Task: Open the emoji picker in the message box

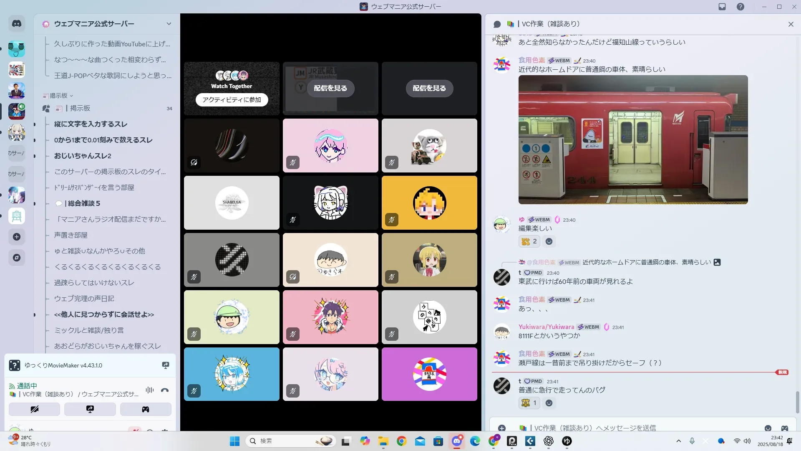Action: [x=768, y=428]
